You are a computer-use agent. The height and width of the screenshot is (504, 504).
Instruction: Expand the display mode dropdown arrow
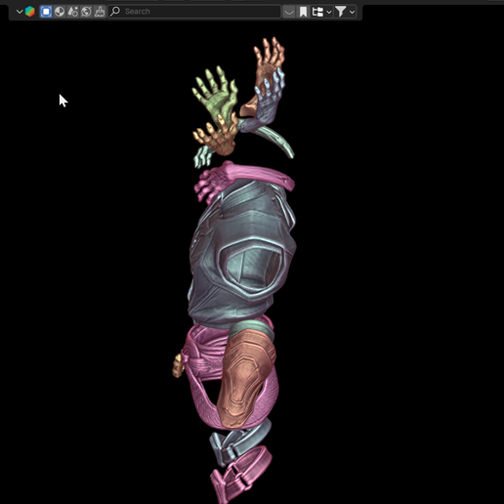(329, 13)
